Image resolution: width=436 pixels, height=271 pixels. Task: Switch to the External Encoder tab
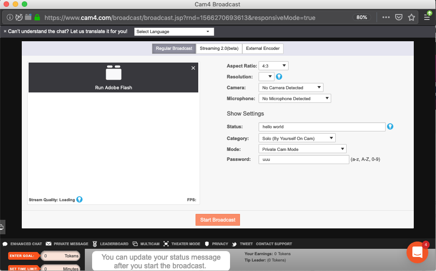pyautogui.click(x=263, y=48)
